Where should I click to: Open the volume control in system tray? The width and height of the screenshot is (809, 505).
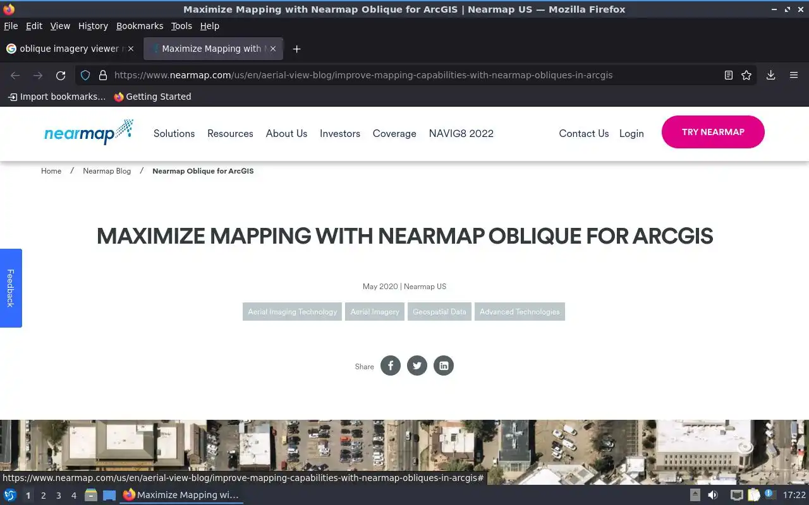coord(713,495)
